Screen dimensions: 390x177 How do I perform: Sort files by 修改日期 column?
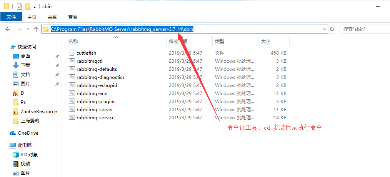click(178, 41)
